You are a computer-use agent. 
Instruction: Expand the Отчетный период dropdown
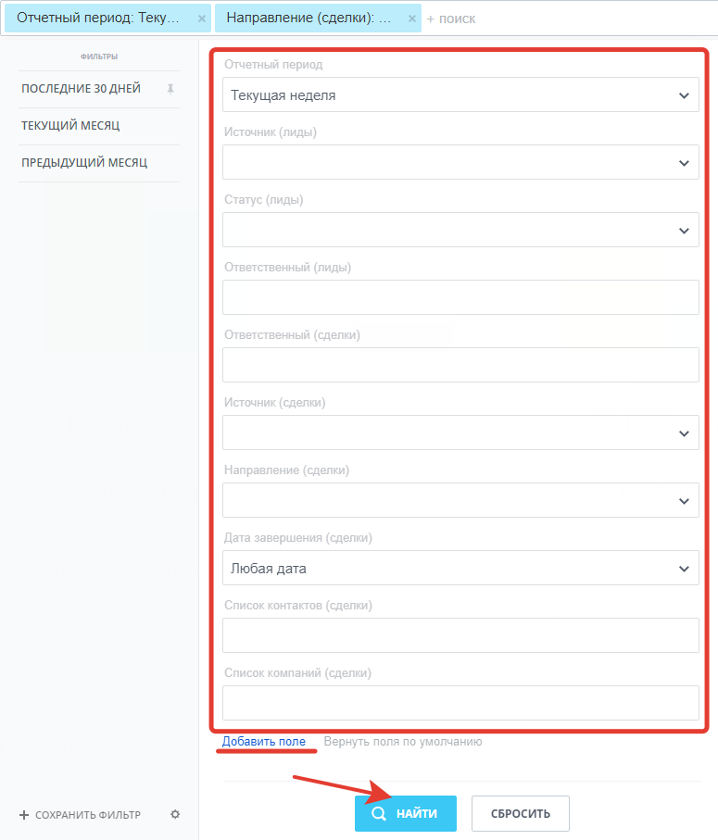pos(460,94)
